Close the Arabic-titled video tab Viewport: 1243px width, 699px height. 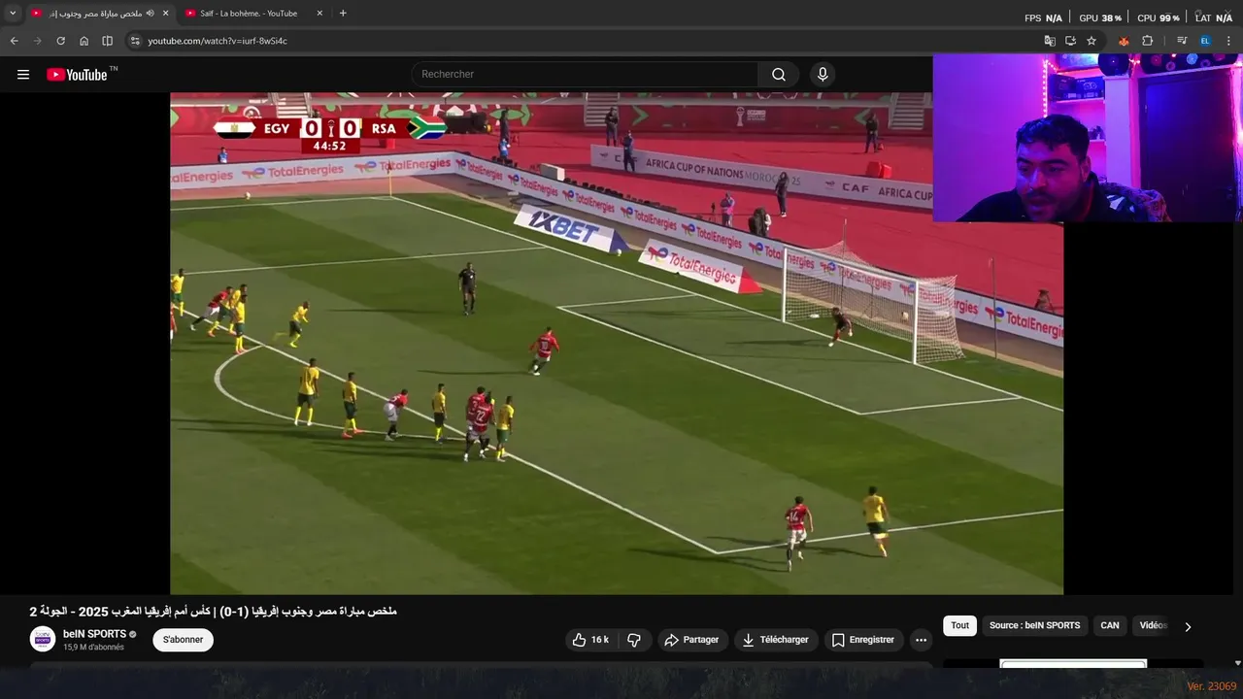pyautogui.click(x=165, y=14)
